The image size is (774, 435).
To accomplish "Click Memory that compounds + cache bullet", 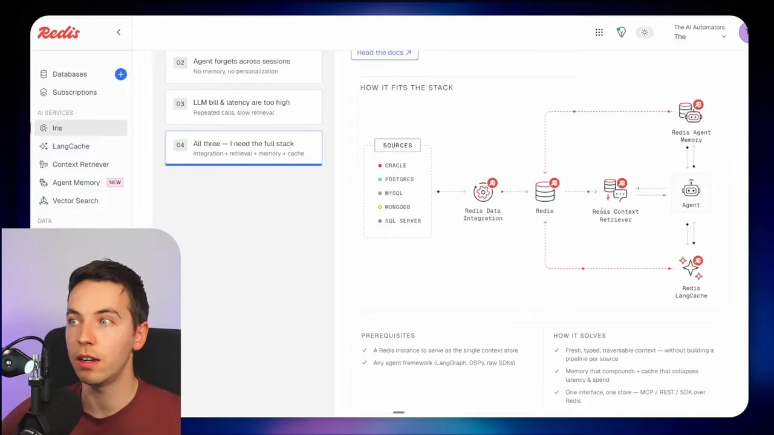I will pos(631,376).
